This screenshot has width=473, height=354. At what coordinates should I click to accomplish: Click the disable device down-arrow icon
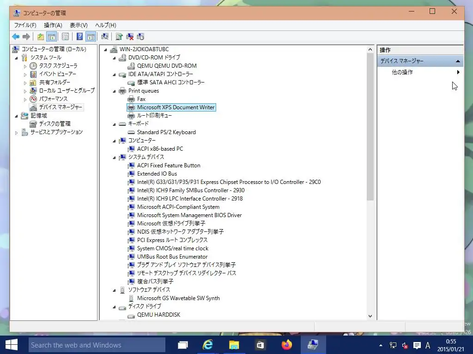140,37
